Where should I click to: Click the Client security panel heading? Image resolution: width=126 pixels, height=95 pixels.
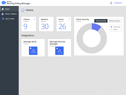tap(82, 19)
